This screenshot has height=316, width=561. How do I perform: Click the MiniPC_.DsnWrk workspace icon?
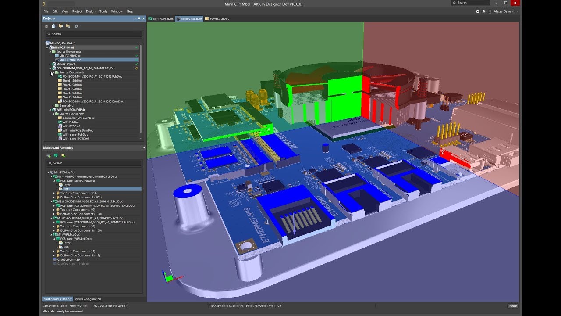[47, 43]
